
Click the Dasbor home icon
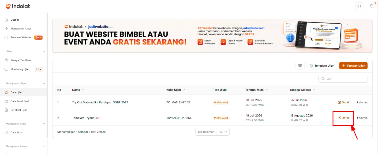tap(6, 20)
